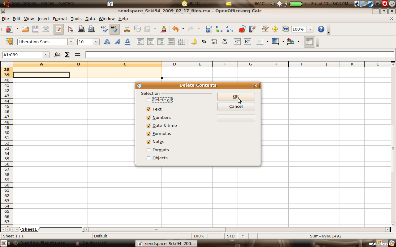The height and width of the screenshot is (247, 396).
Task: Click the Sort Ascending icon
Action: pyautogui.click(x=219, y=29)
